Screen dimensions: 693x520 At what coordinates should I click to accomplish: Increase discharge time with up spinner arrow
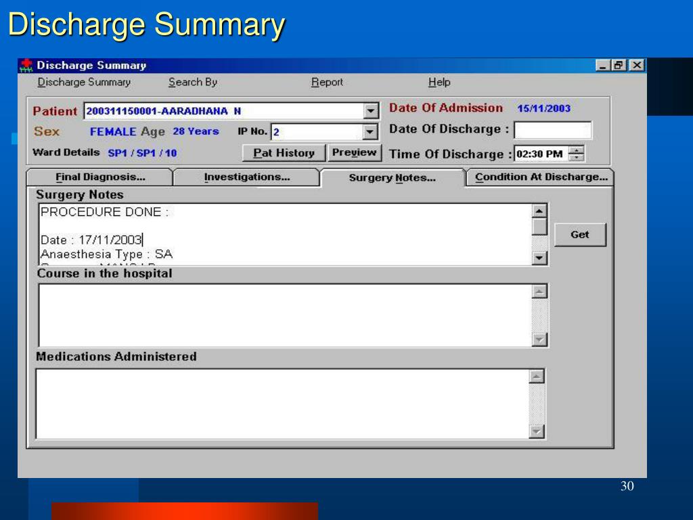click(577, 150)
